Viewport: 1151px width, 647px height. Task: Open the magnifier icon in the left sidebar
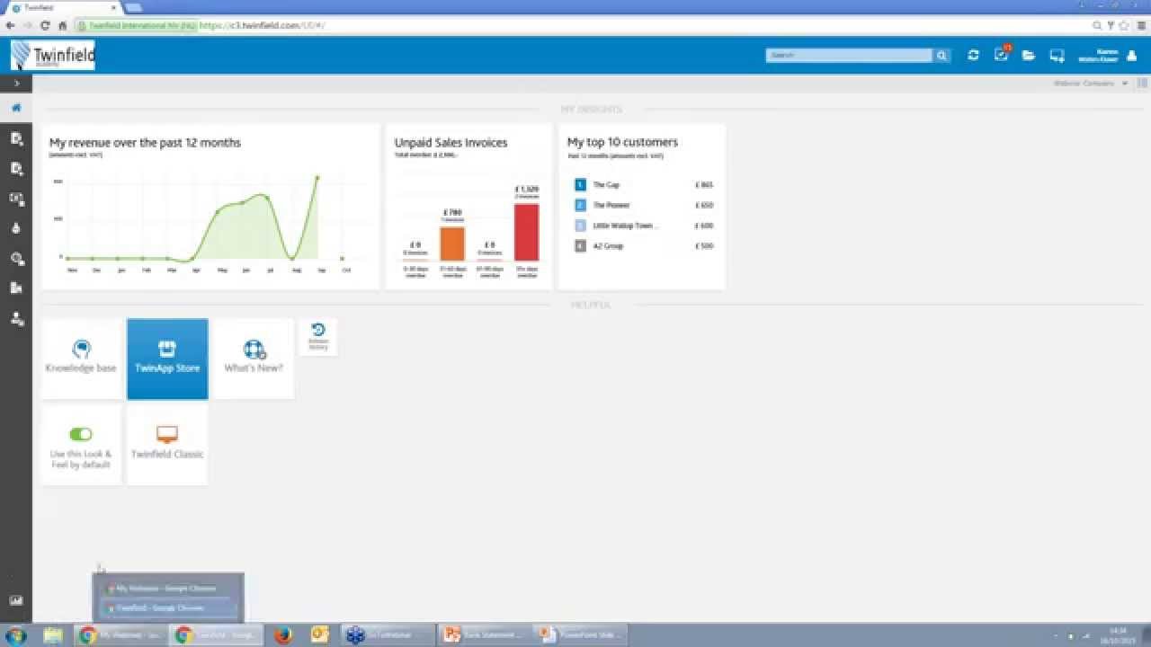tap(16, 259)
